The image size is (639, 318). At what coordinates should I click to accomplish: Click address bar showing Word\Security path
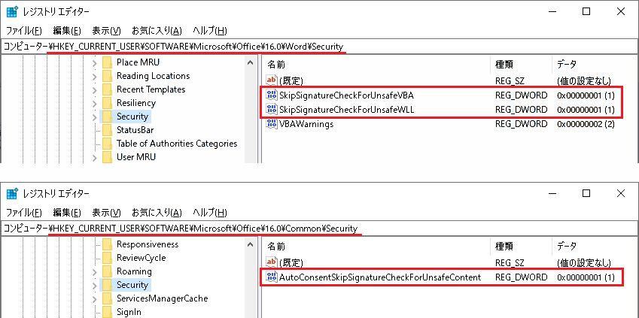coord(319,47)
